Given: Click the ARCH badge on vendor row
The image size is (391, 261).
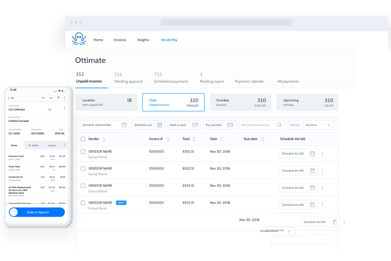Looking at the screenshot, I should tap(121, 203).
